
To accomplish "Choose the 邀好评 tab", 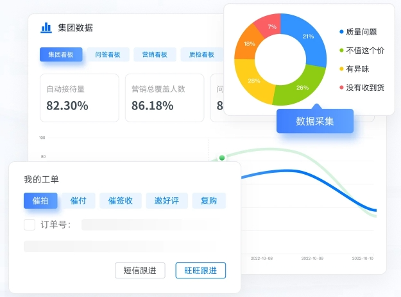I will [x=167, y=200].
